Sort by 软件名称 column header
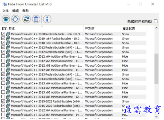The height and width of the screenshot is (120, 164). 42,29
